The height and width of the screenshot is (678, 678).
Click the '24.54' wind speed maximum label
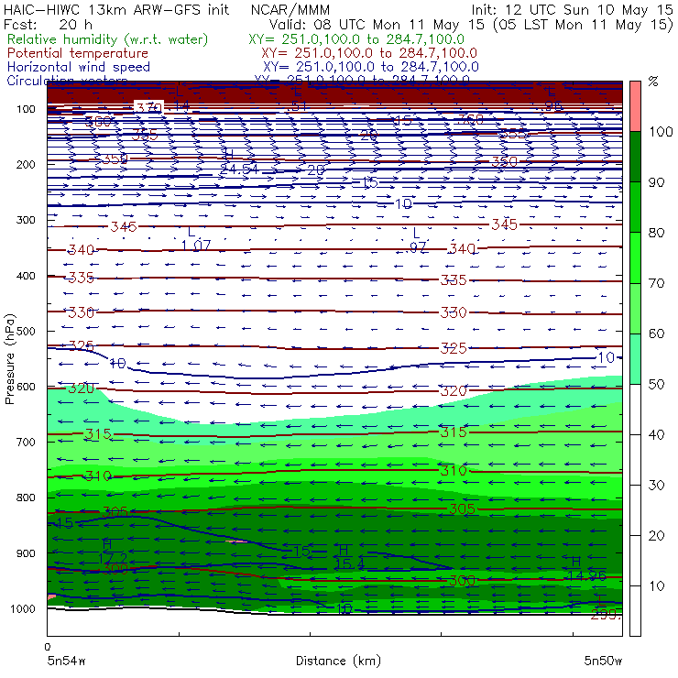(239, 169)
